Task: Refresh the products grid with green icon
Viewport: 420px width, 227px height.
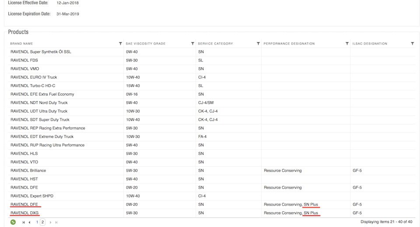Action: pos(13,222)
